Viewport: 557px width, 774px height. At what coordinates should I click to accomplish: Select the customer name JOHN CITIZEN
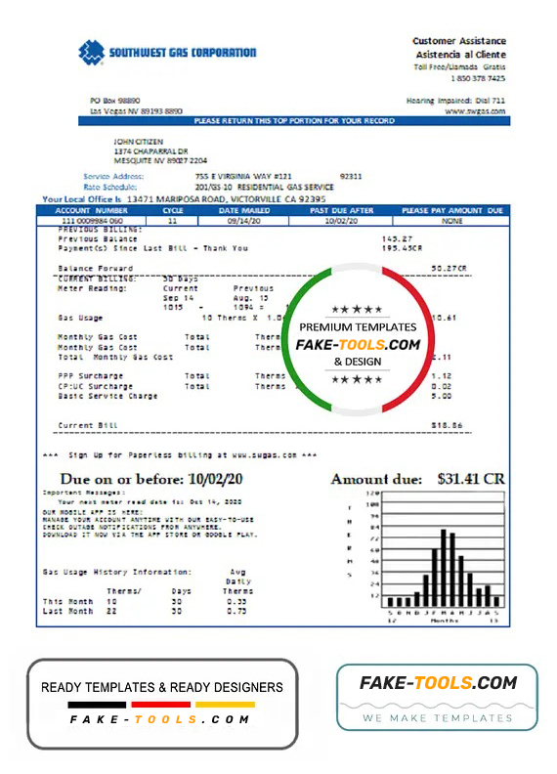click(x=138, y=142)
